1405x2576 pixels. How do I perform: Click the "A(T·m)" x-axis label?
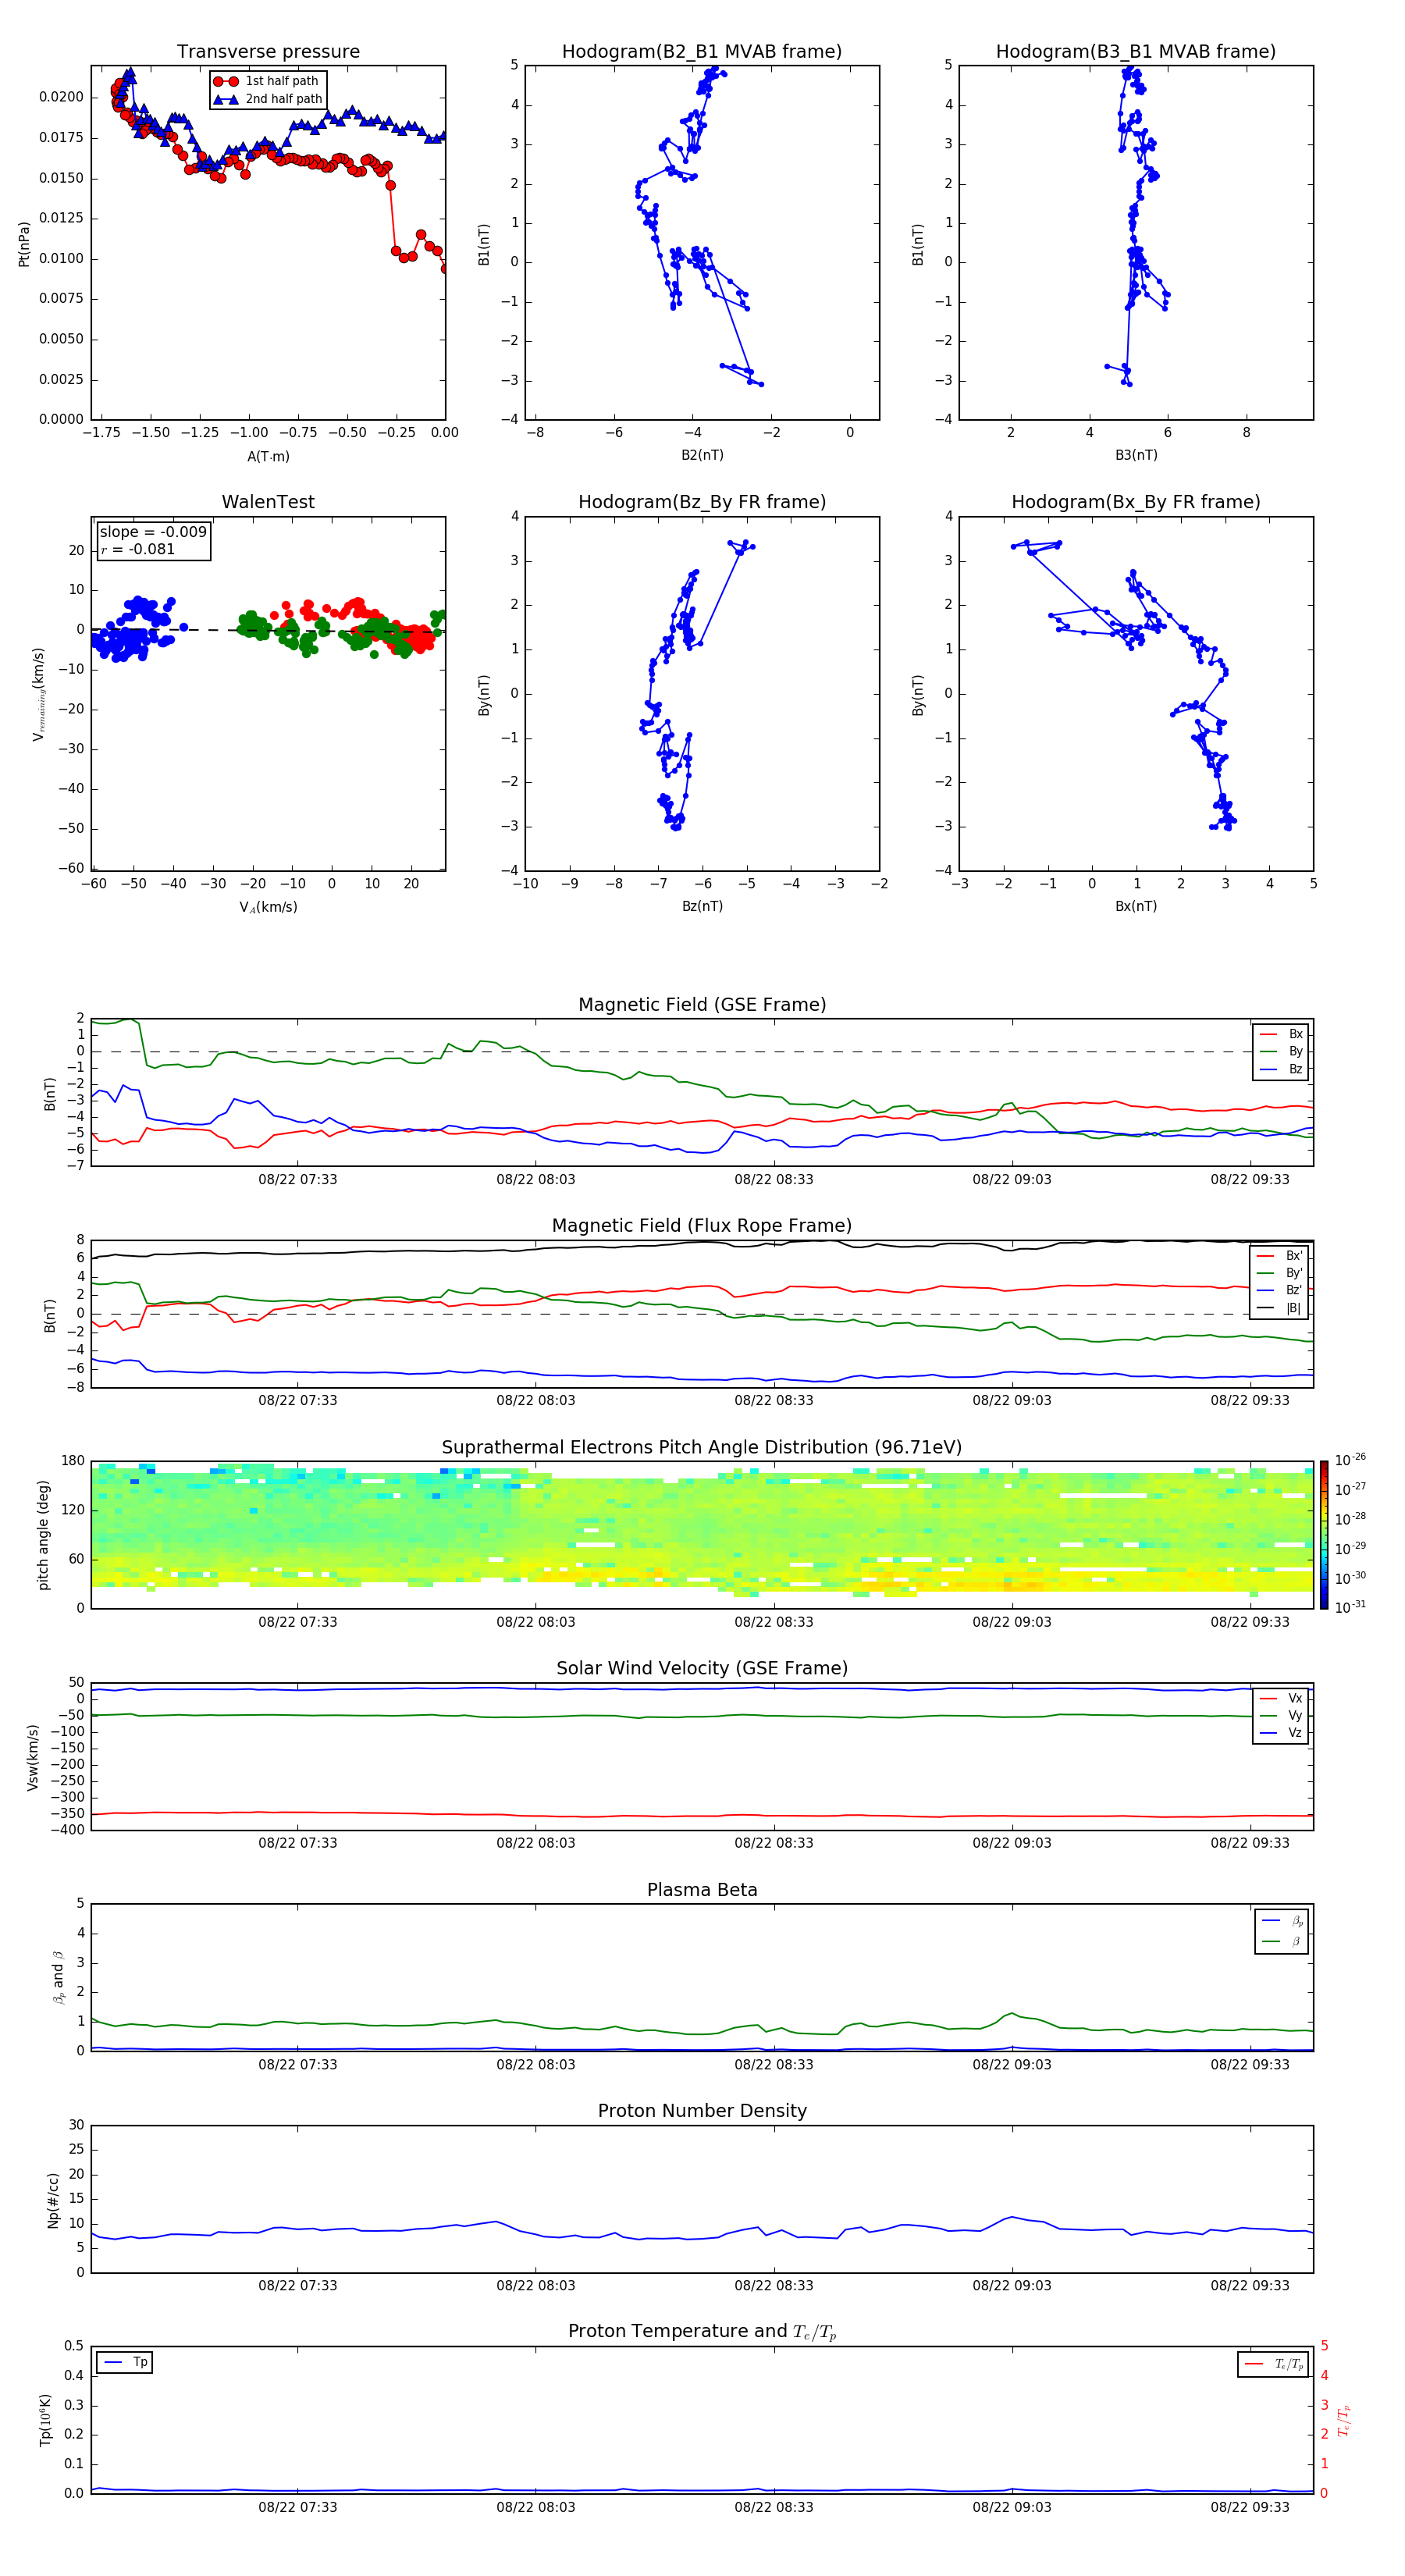[x=268, y=456]
